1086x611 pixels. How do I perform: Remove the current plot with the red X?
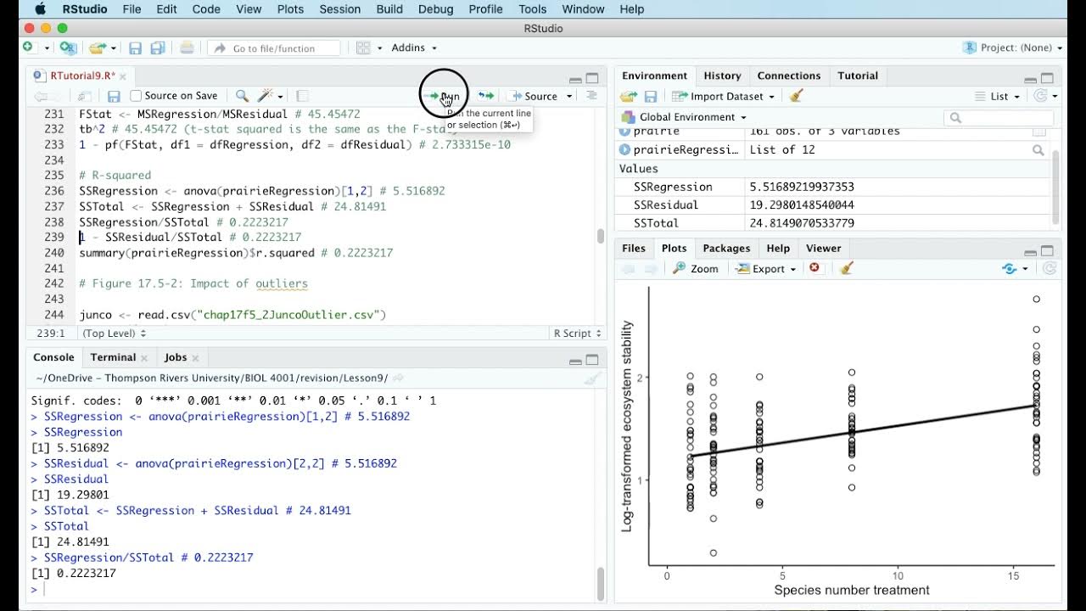click(x=814, y=268)
